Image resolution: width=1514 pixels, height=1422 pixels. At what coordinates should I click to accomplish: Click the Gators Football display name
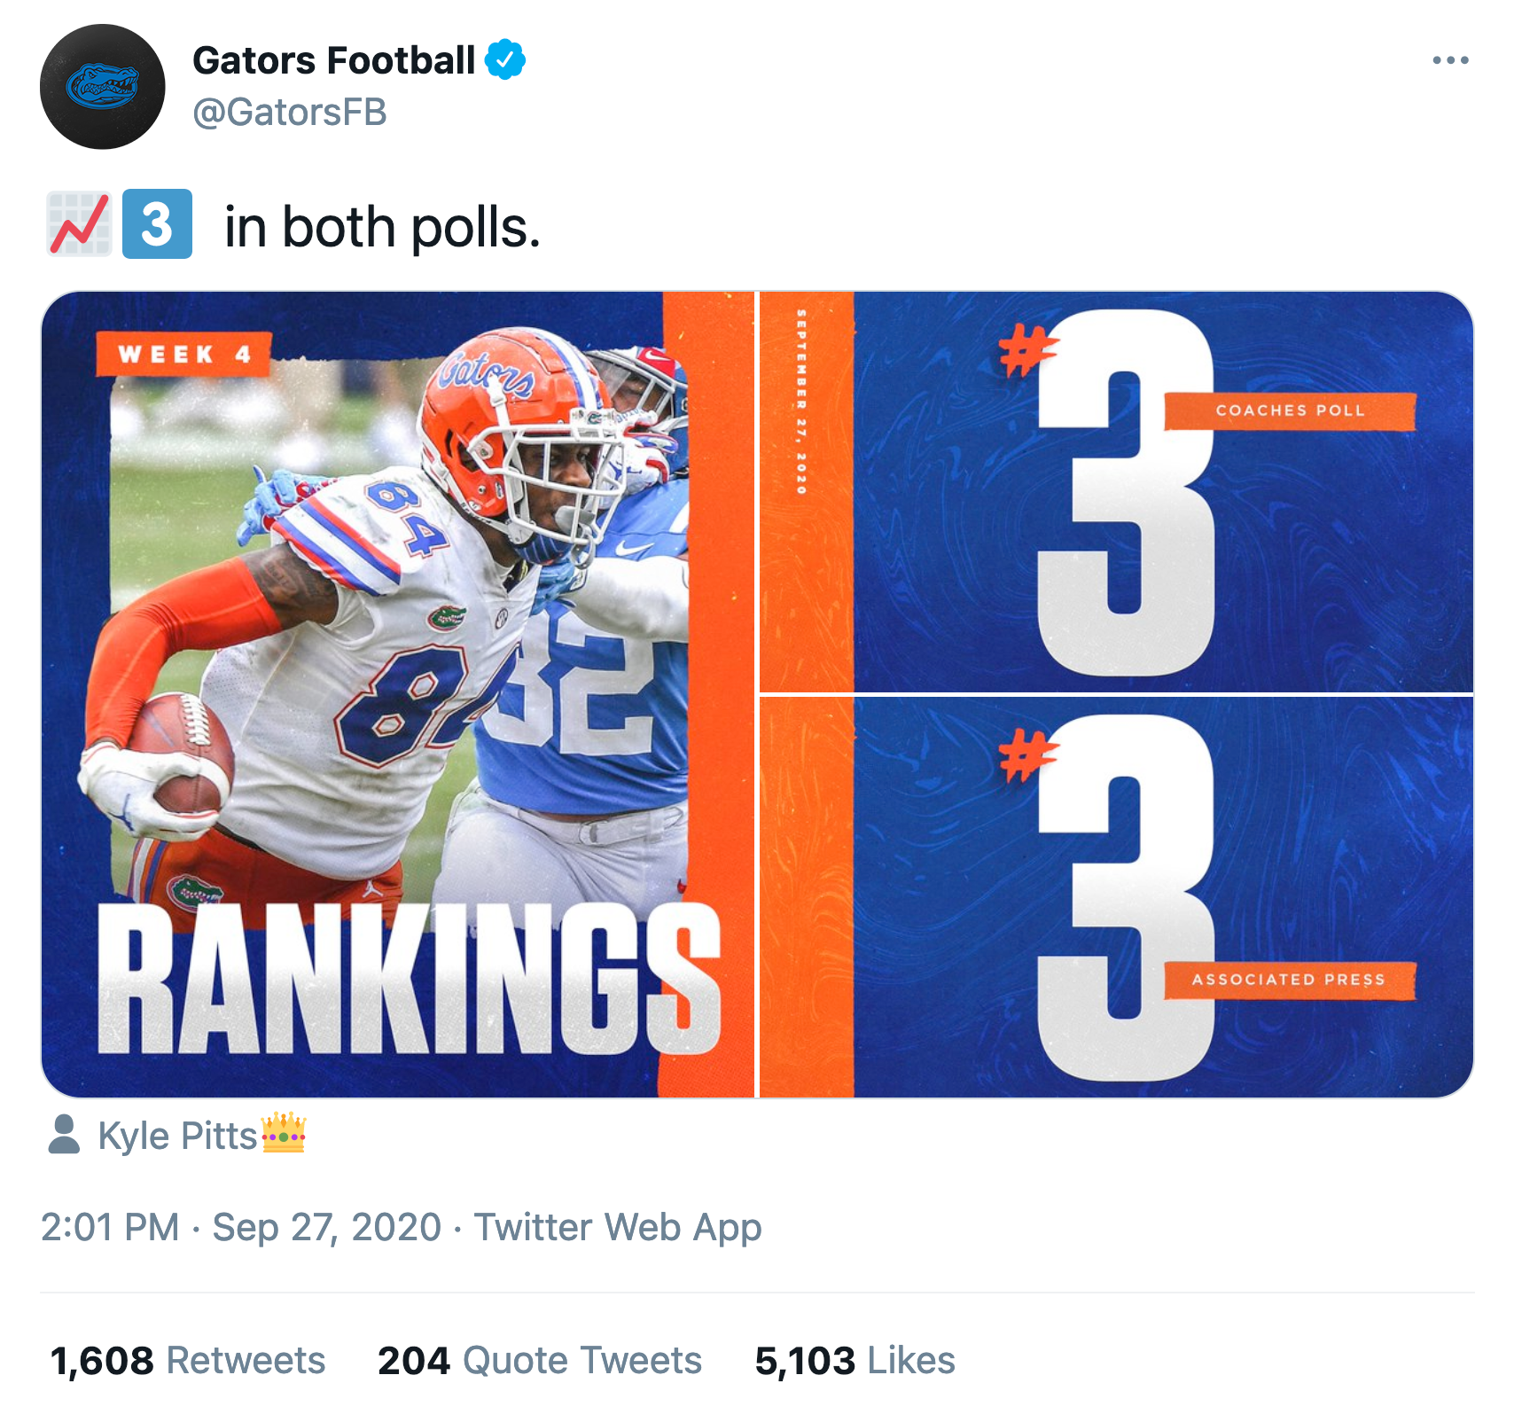[x=334, y=60]
